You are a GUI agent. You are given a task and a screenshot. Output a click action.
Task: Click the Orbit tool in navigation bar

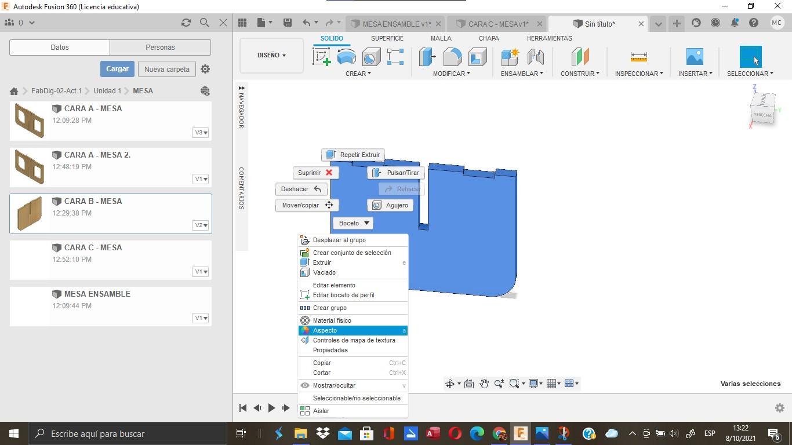coord(449,384)
